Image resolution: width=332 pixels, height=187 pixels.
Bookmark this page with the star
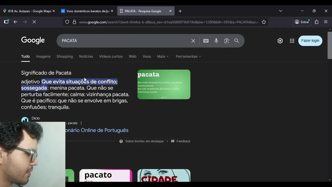tap(264, 22)
